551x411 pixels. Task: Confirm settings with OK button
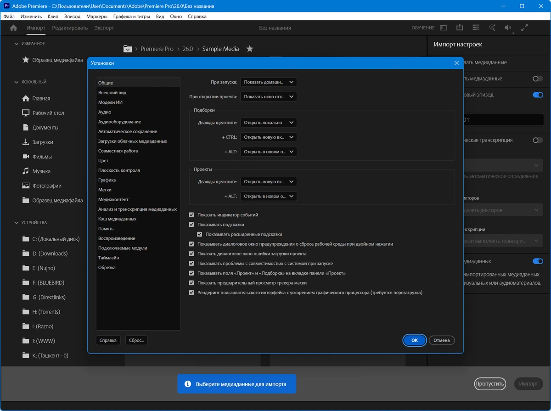415,340
